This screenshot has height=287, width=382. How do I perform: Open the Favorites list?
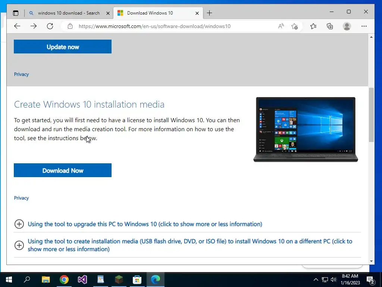pyautogui.click(x=313, y=26)
